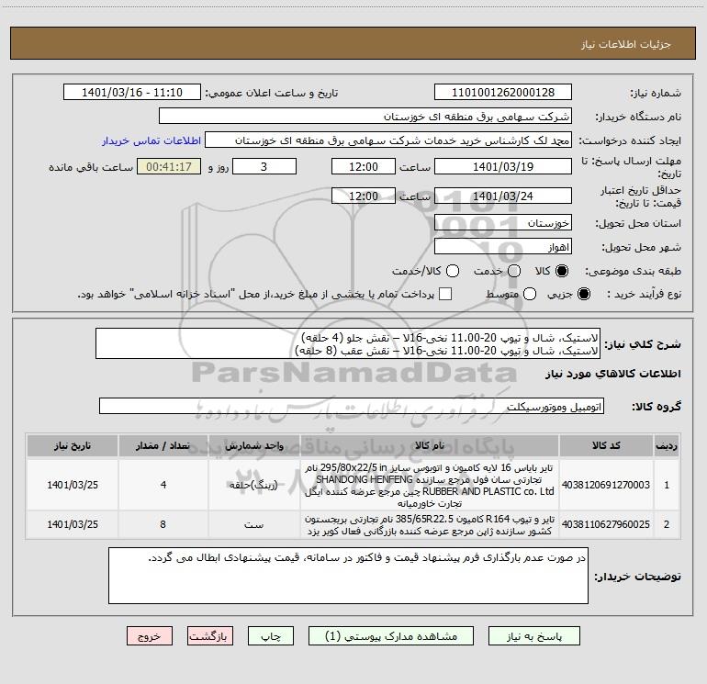Open the اطلاعات تماس خریدار link

151,140
